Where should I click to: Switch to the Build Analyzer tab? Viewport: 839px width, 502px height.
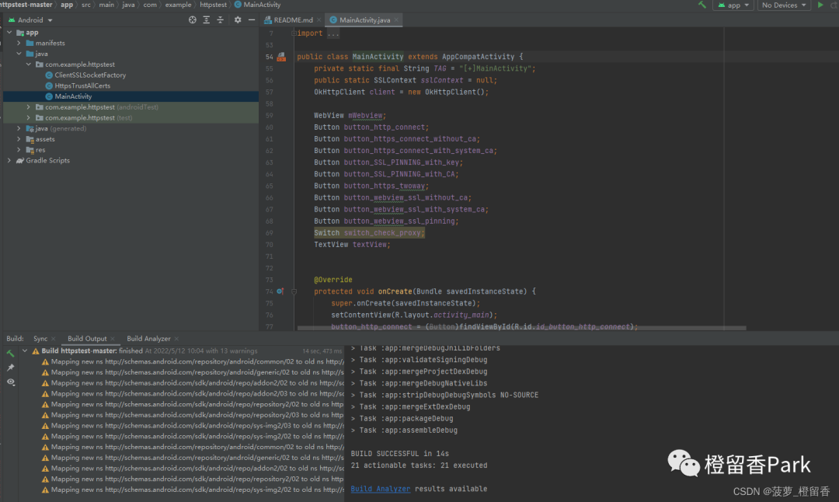click(148, 339)
